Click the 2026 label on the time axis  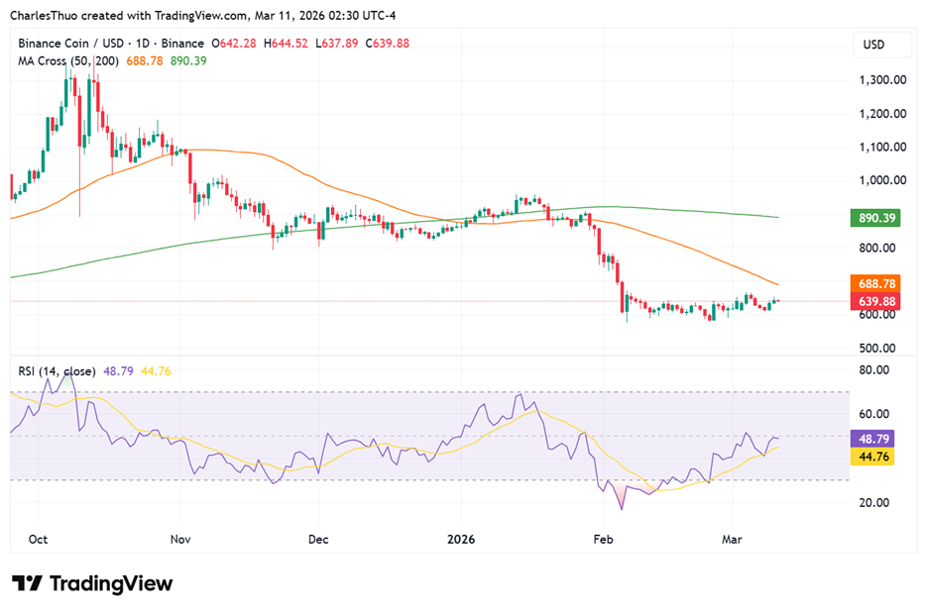point(461,539)
